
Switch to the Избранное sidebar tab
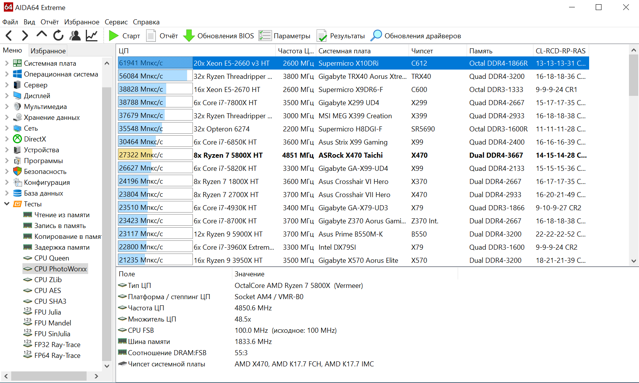[48, 51]
